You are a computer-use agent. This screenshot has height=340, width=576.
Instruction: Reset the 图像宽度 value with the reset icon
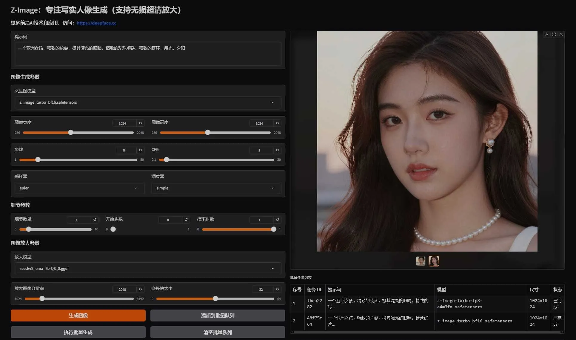pos(140,123)
